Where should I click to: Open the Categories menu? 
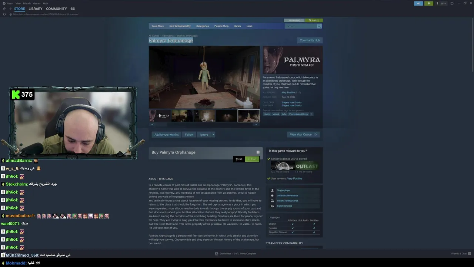[203, 26]
